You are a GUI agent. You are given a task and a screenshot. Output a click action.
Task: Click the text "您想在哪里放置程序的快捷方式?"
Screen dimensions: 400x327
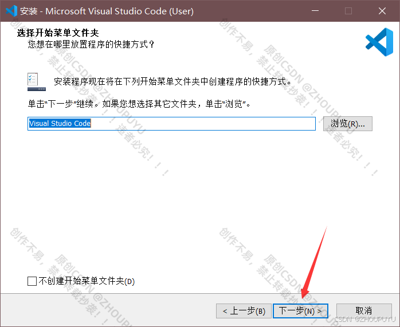91,44
